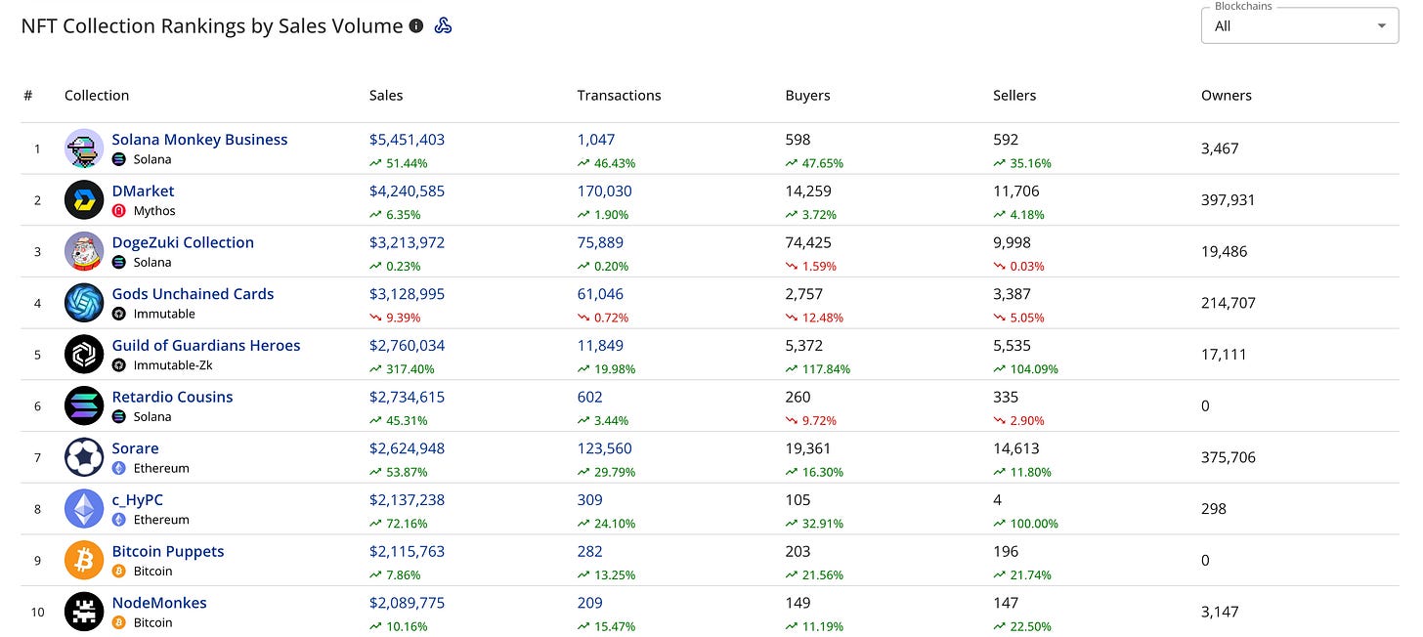Click the 123,560 transactions value
This screenshot has height=637, width=1423.
coord(605,448)
